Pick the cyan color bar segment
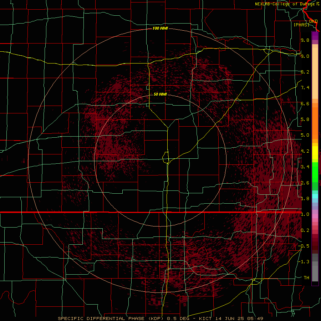Screen dimensions: 321x321 coord(315,196)
